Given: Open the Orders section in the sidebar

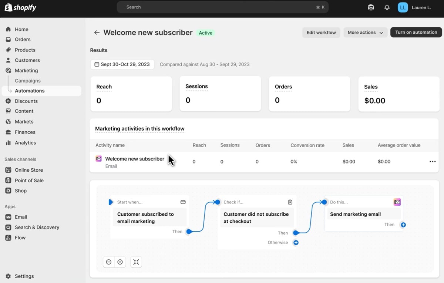Looking at the screenshot, I should tap(23, 39).
